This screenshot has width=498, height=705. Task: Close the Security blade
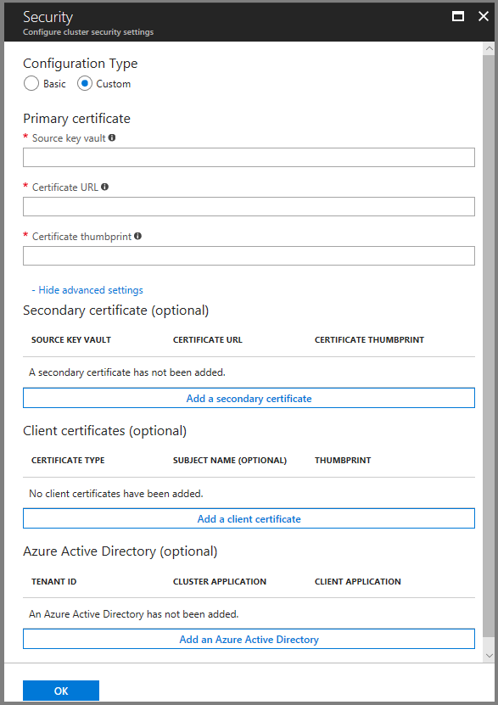(483, 15)
